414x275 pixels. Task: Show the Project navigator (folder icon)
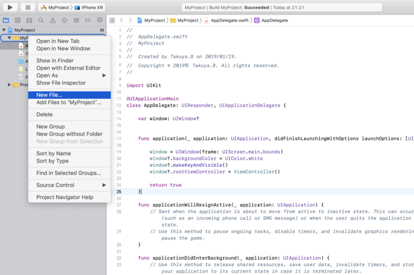[x=6, y=20]
